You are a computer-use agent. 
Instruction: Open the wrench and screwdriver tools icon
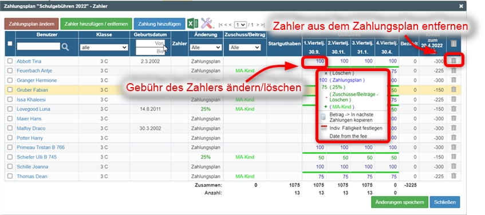[x=207, y=24]
